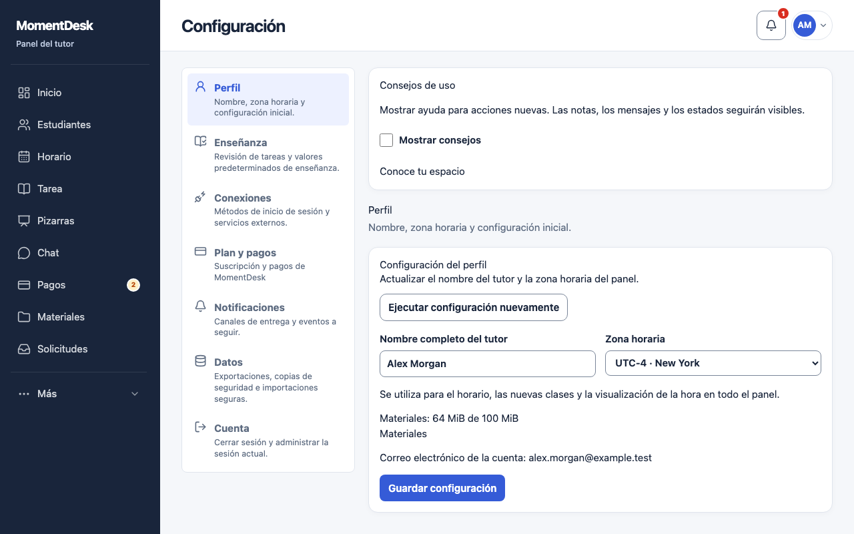Click the Guardar configuración button
The width and height of the screenshot is (854, 534).
click(x=442, y=488)
